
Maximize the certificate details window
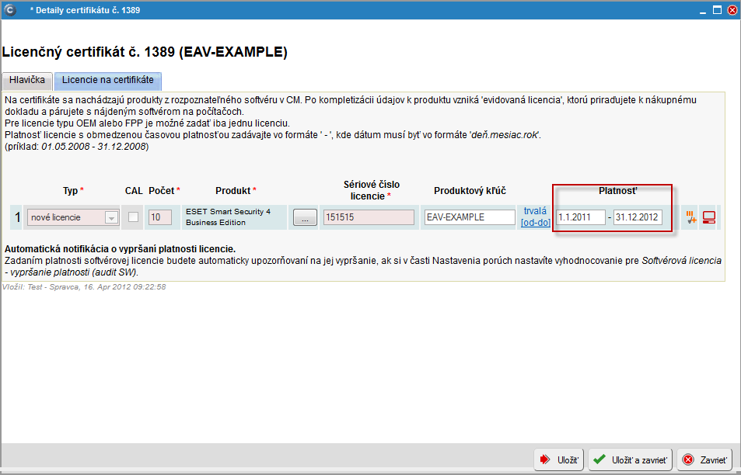tap(718, 10)
